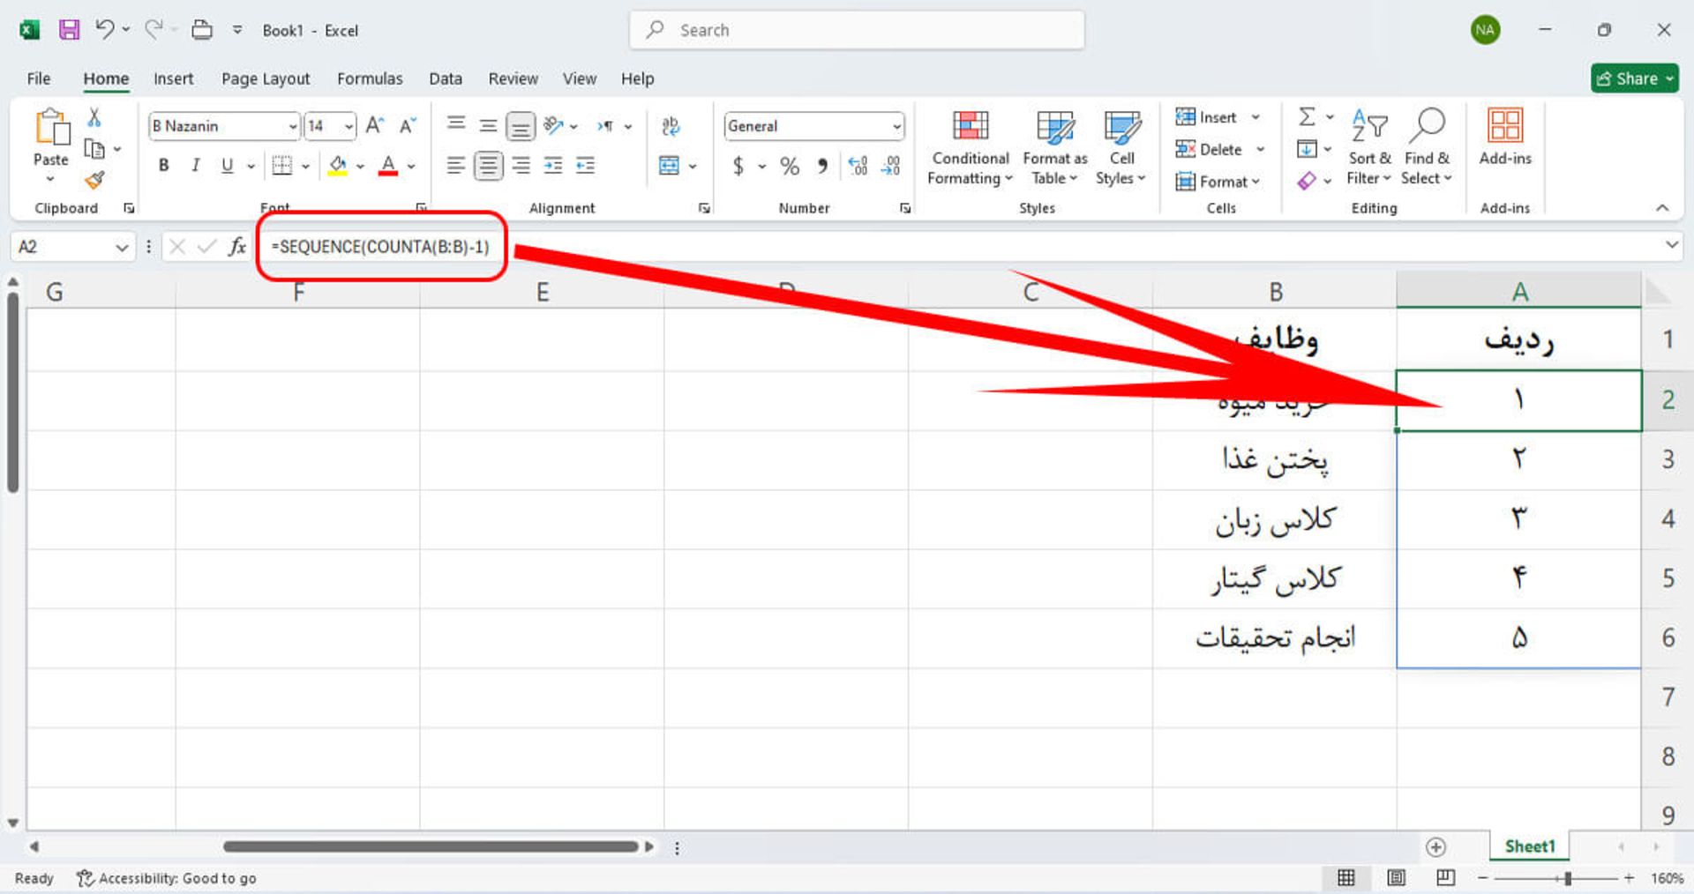The width and height of the screenshot is (1694, 894).
Task: Apply italic formatting
Action: 195,165
